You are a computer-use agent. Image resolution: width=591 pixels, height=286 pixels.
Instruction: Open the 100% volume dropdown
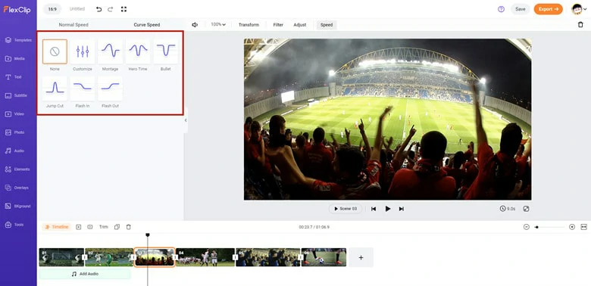pyautogui.click(x=218, y=24)
